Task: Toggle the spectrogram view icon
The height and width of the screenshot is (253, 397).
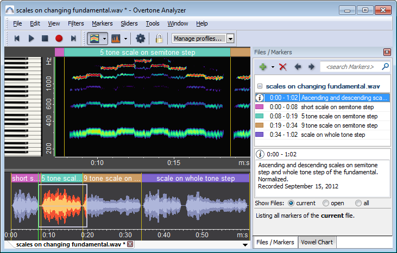Action: click(94, 39)
